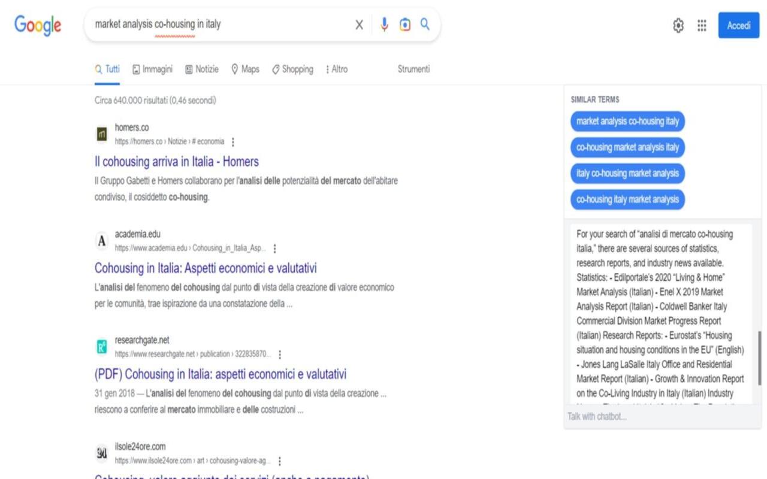
Task: Click the homers.co site favicon
Action: point(101,134)
